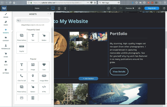Undo the last change
The height and width of the screenshot is (107, 167).
[x=115, y=8]
